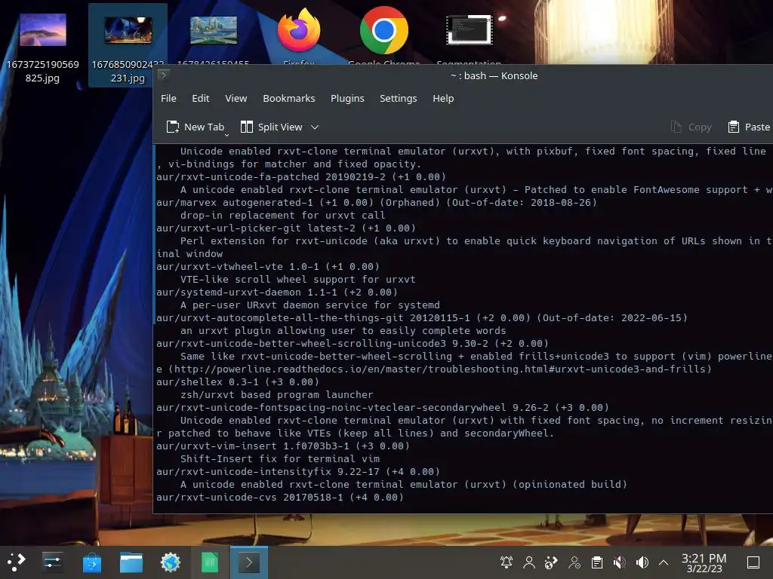Select the 1673725190569825.jpg desktop image
Image resolution: width=773 pixels, height=579 pixels.
pos(43,47)
